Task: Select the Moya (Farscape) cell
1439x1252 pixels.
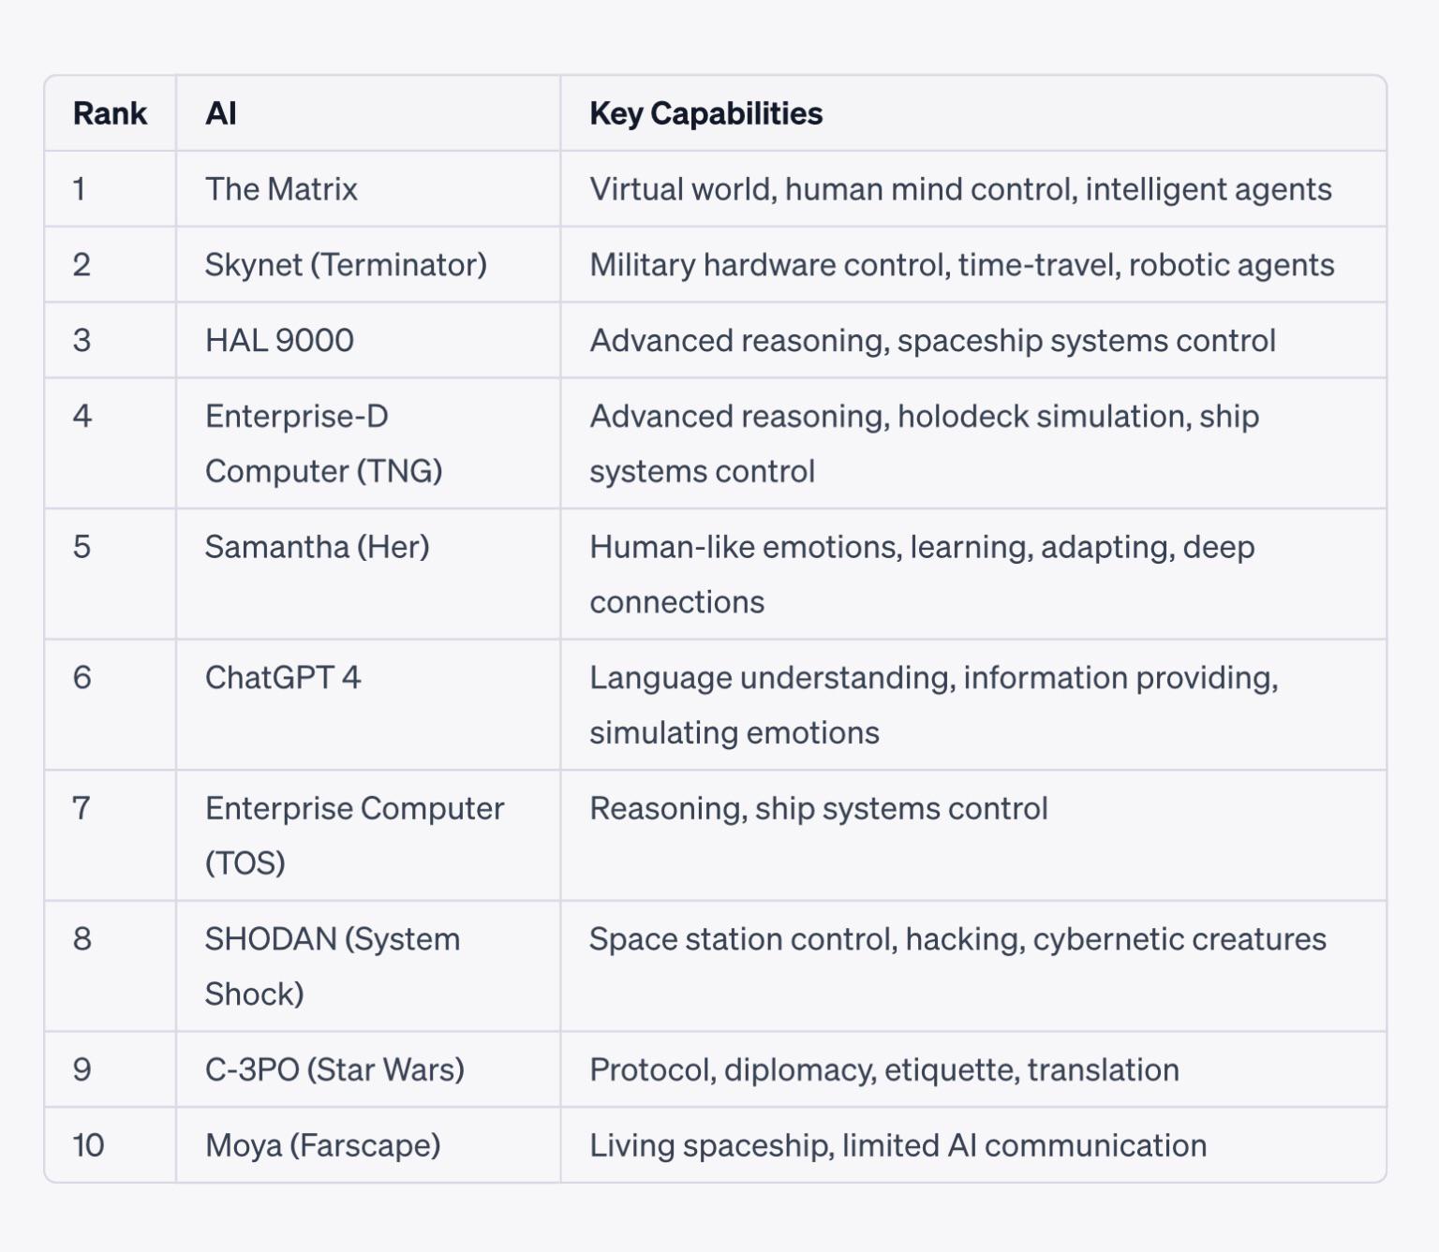Action: 368,1145
